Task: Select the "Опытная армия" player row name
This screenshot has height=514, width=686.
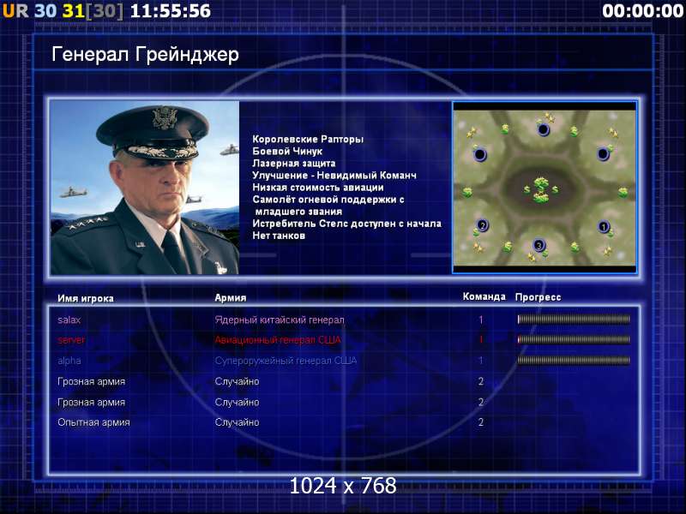Action: click(x=93, y=422)
